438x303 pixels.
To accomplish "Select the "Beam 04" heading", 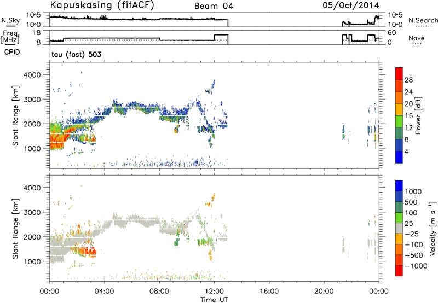I will (x=214, y=6).
